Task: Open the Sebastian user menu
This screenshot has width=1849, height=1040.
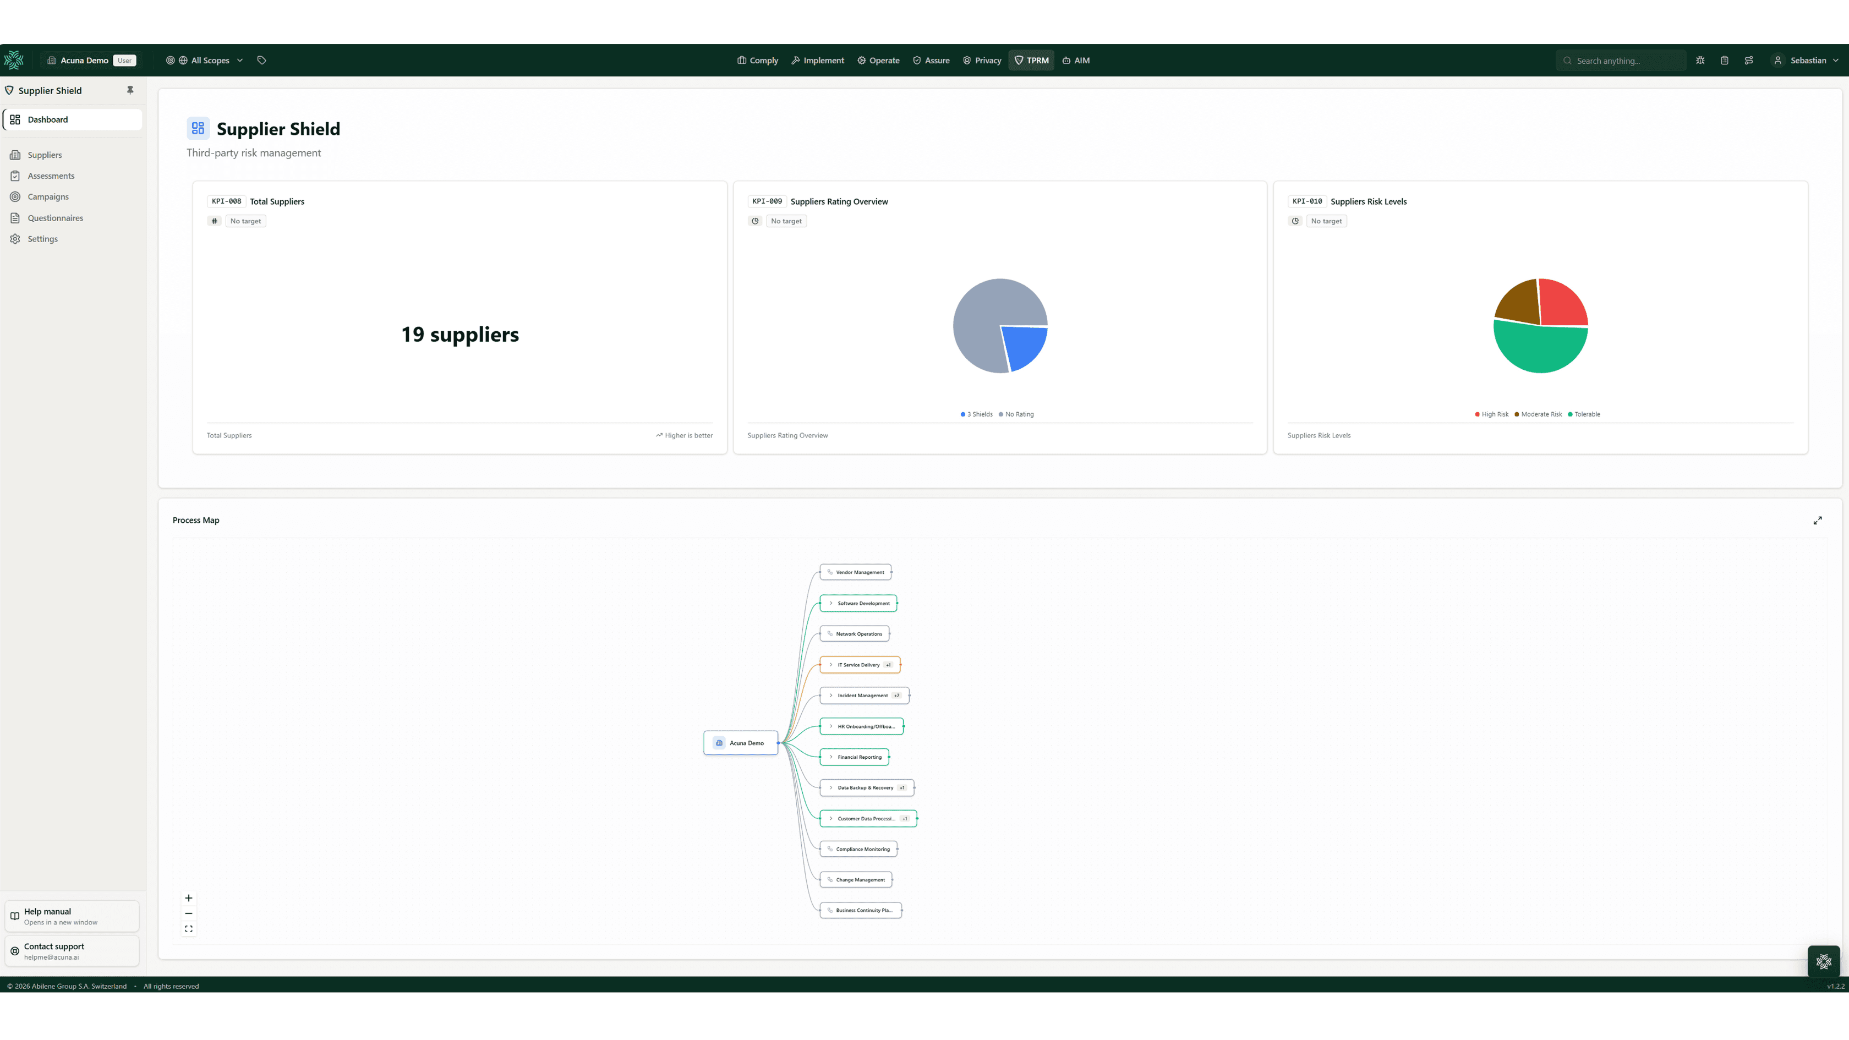Action: [x=1804, y=61]
